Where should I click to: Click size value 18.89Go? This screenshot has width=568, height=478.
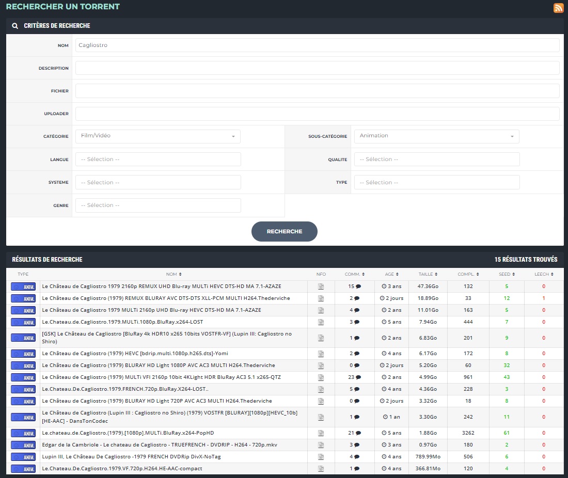pyautogui.click(x=428, y=298)
